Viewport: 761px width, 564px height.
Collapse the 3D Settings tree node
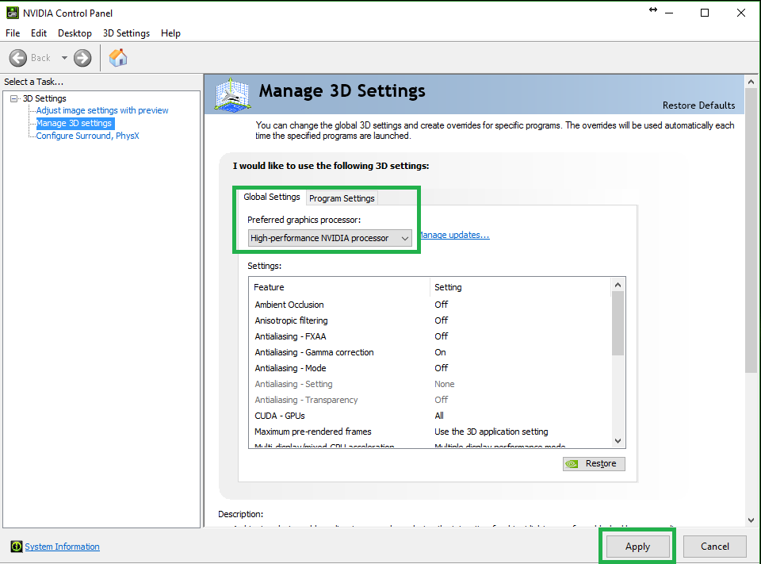click(14, 98)
